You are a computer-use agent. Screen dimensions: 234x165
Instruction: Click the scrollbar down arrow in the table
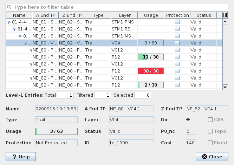tap(225, 87)
